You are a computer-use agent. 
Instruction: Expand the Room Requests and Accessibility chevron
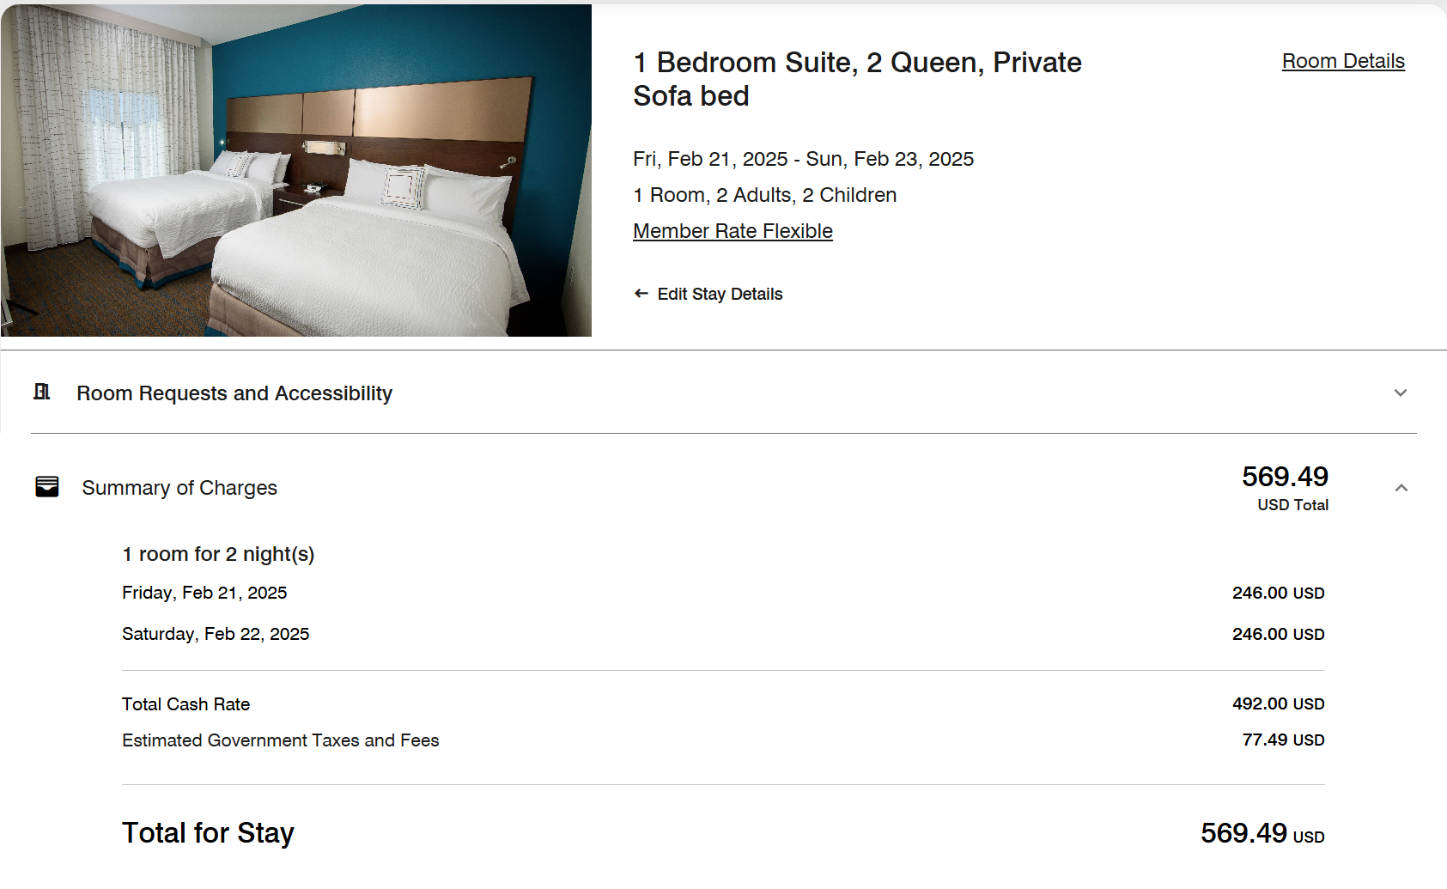[x=1400, y=393]
